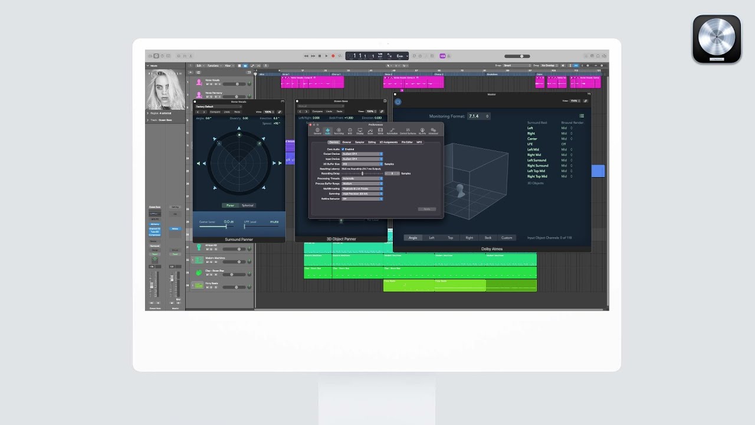Click the record button in transport
Screen dimensions: 755x425
(x=333, y=56)
